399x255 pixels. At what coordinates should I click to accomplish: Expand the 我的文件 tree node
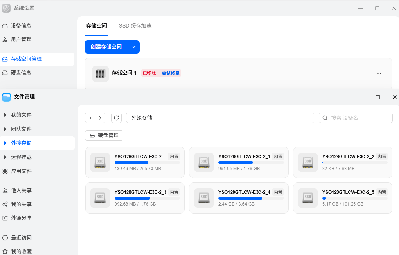5,115
